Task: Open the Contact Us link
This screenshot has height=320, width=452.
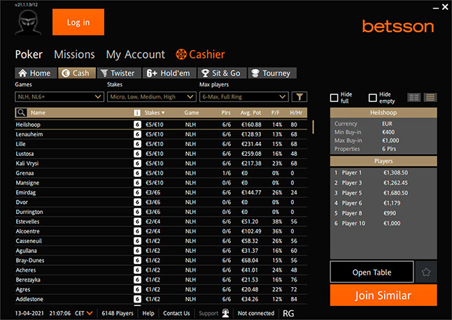Action: coord(176,313)
